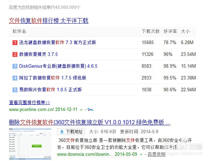Viewport: 215px width, 161px height.
Task: Click rank badge 2 in the ranking table
Action: 15,54
